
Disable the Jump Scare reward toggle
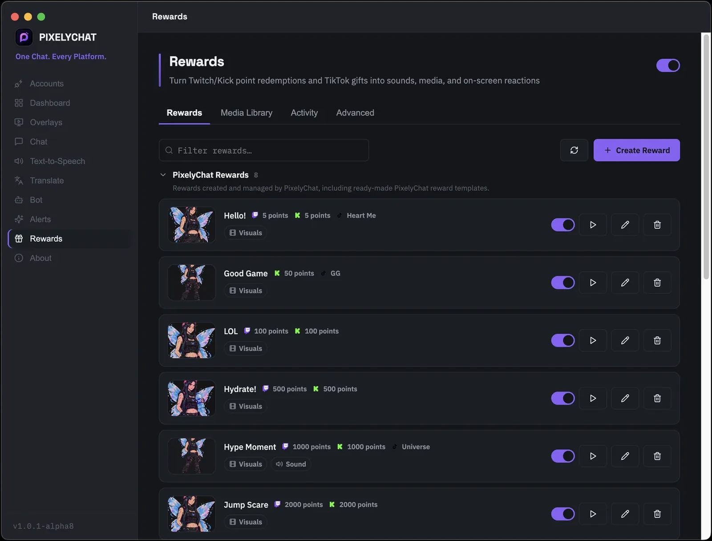(x=563, y=514)
